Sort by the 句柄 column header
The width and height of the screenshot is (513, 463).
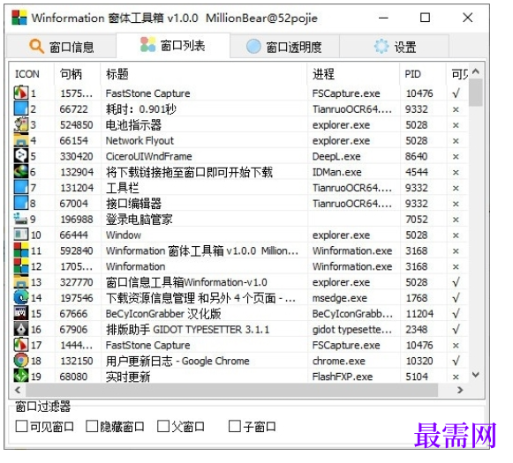coord(77,74)
